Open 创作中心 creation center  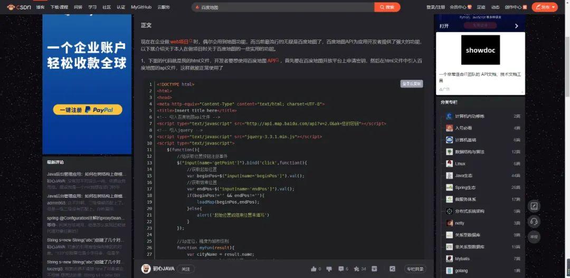pyautogui.click(x=516, y=7)
